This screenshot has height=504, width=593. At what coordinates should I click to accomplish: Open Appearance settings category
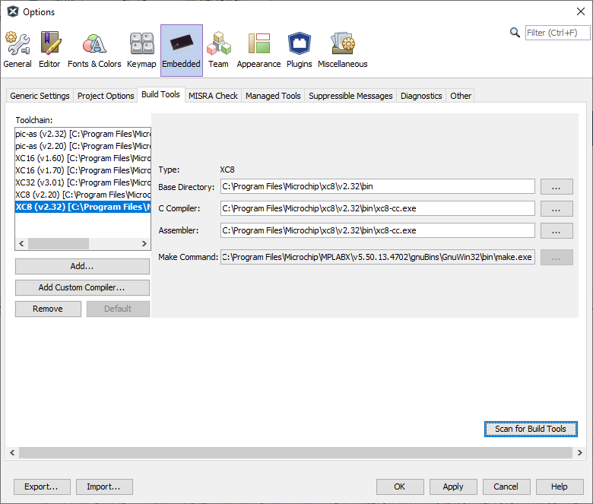click(258, 50)
